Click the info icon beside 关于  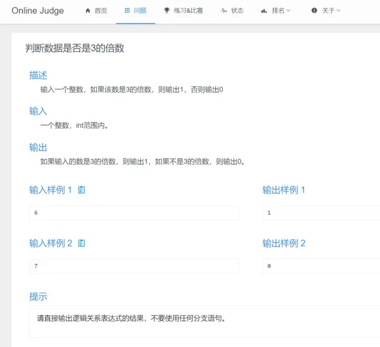coord(314,11)
